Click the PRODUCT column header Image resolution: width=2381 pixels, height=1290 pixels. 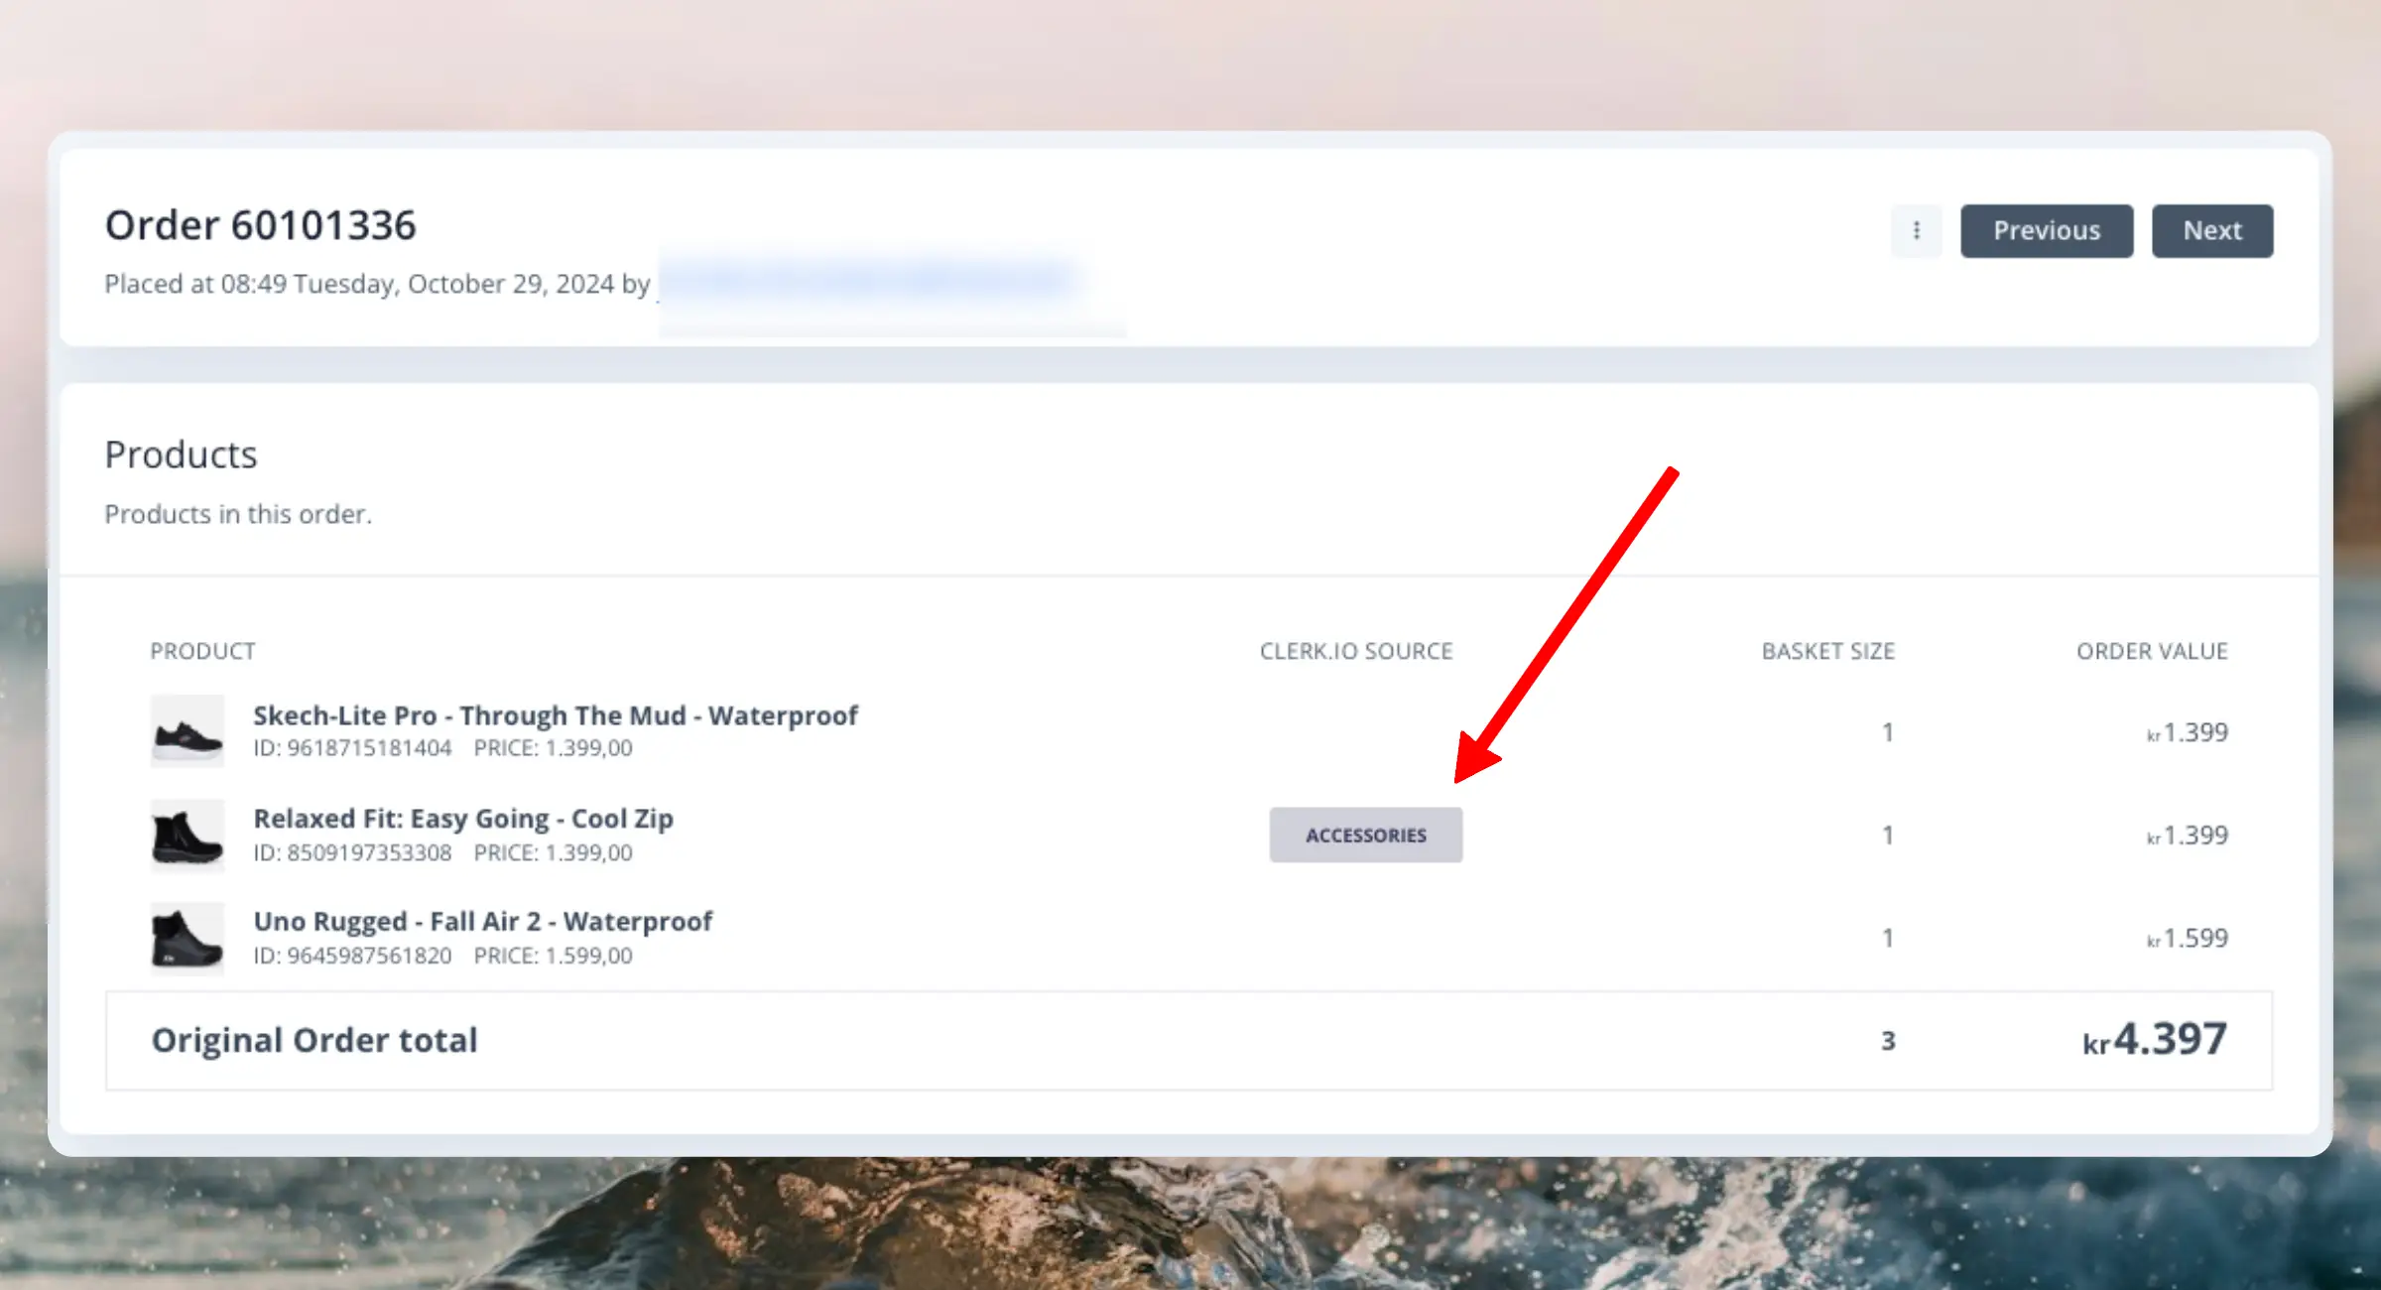202,651
